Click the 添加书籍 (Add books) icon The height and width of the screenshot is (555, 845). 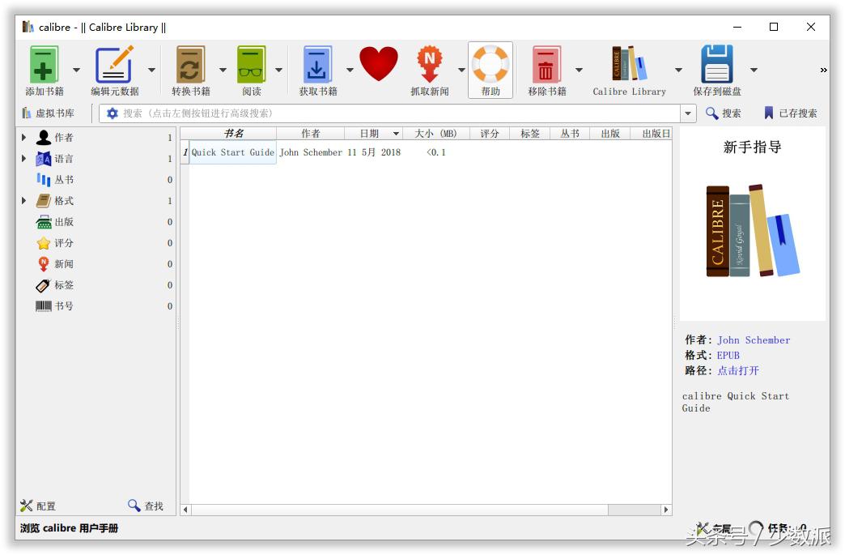[x=45, y=65]
